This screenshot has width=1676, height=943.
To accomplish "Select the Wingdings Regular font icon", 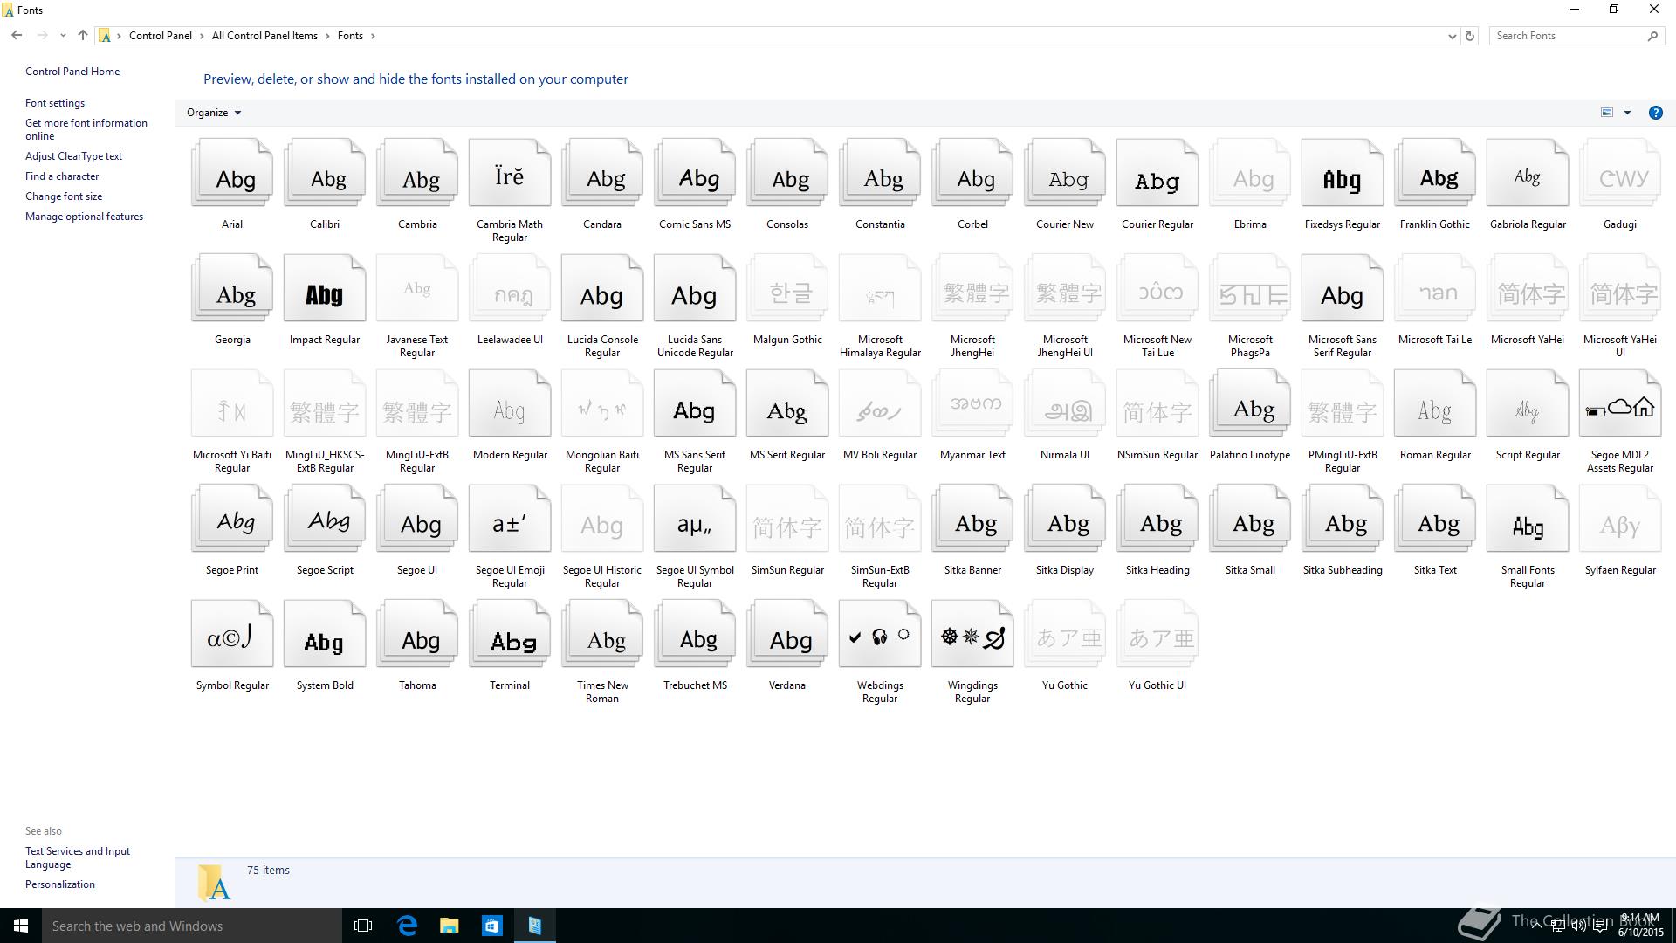I will [x=972, y=638].
